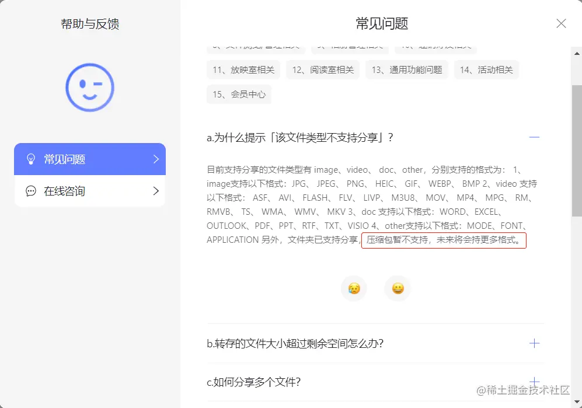Click the winking smiley logo above the sidebar
Screen dimensions: 582x408
tap(89, 87)
